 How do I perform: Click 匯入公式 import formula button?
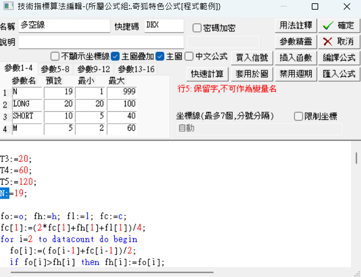[339, 74]
